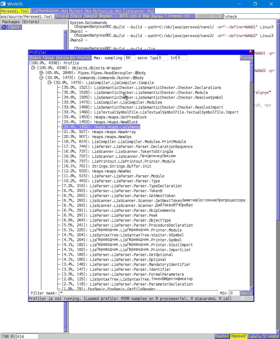Viewport: 280px width, 339px height.
Task: Click the Flatten button in Profiler
Action: [246, 58]
